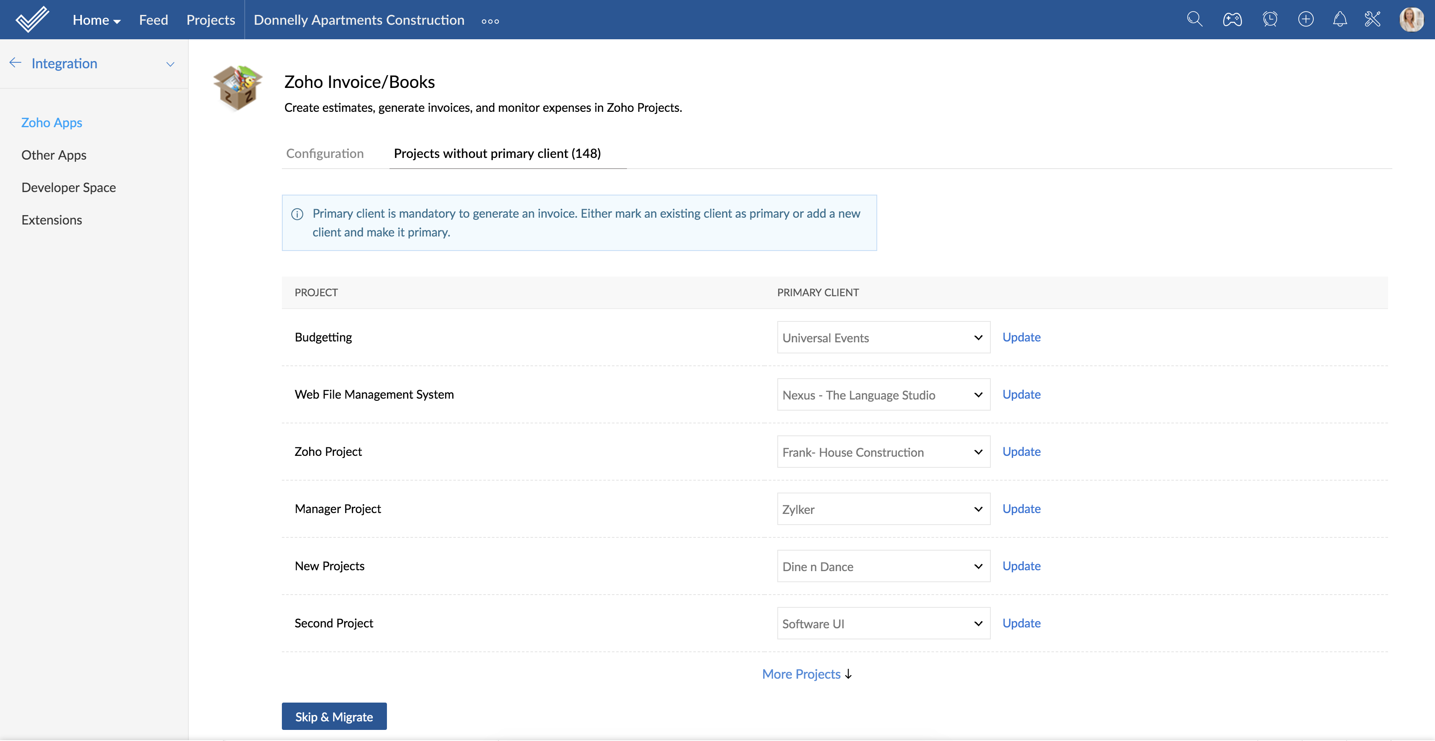Click the Zoho Projects checkmark logo
Viewport: 1435px width, 741px height.
32,20
